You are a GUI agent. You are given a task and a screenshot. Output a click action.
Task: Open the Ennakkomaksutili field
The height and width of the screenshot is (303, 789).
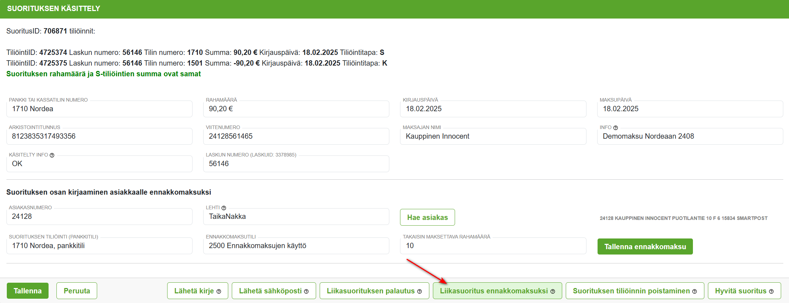pyautogui.click(x=296, y=246)
